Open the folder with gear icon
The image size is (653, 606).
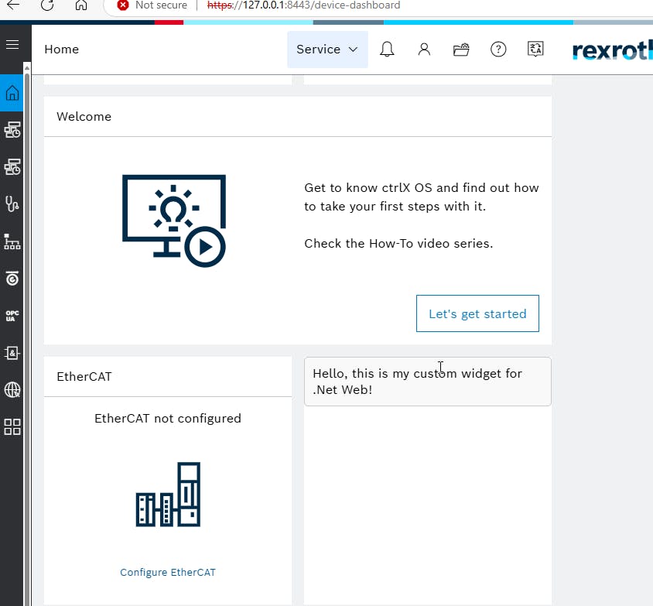[461, 50]
